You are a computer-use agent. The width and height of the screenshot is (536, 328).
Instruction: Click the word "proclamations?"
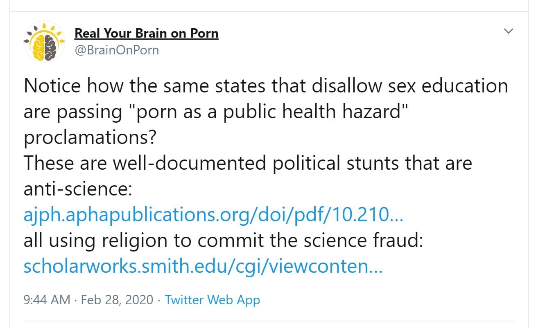90,137
